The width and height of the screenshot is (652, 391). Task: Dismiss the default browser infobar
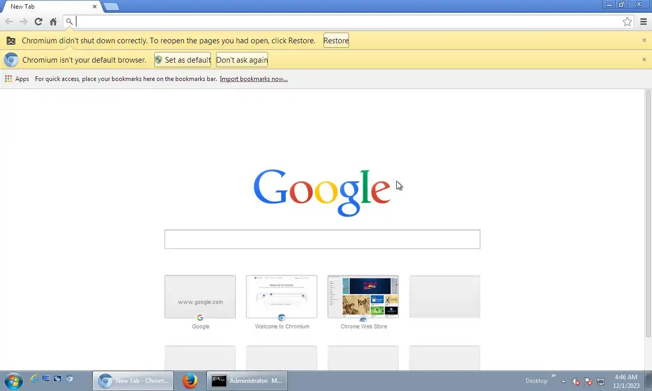[644, 60]
